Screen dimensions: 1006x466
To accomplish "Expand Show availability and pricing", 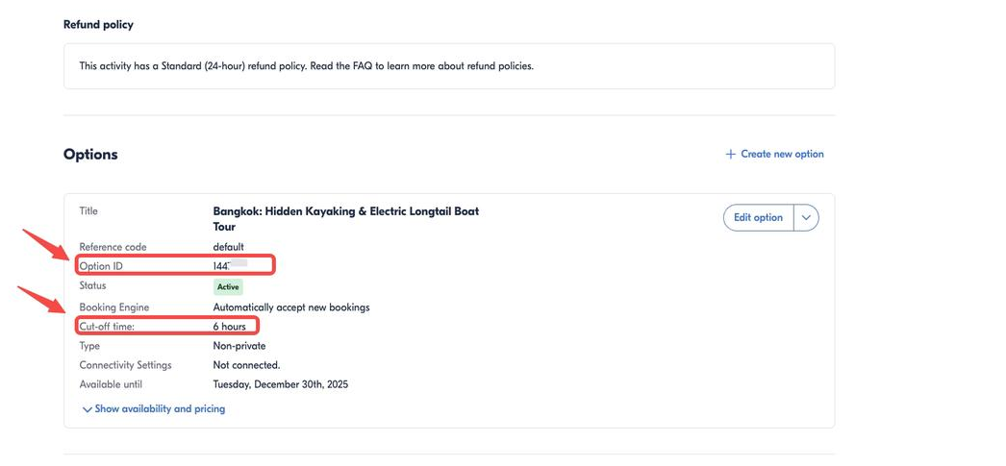I will pos(160,409).
